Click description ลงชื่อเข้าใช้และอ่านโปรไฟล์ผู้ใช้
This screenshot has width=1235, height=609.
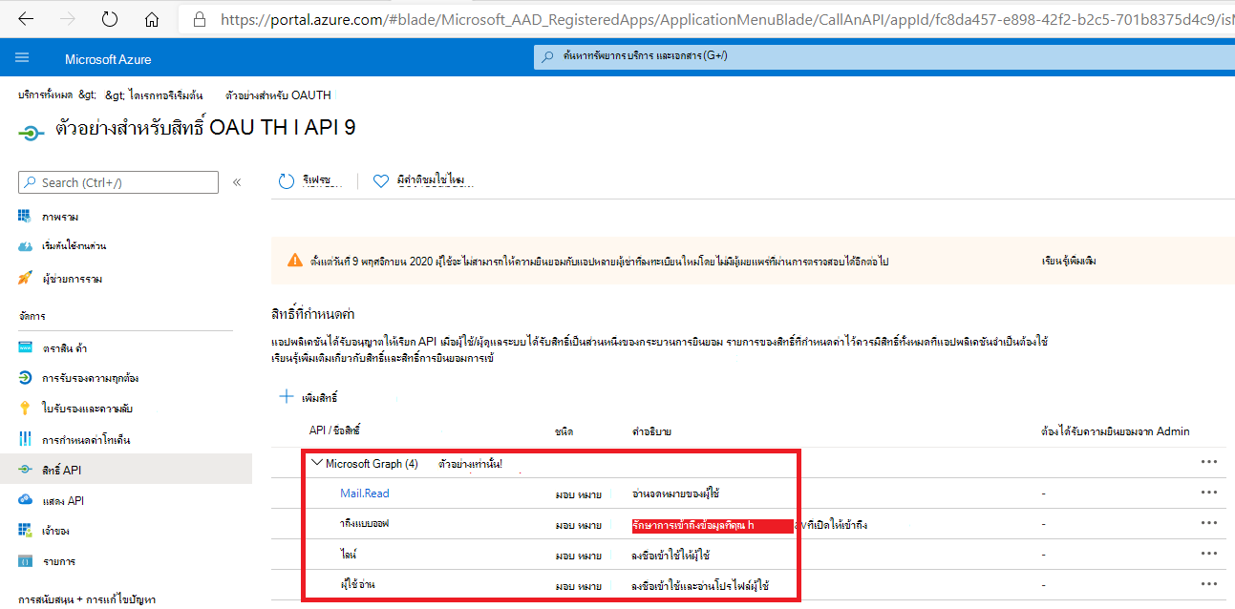pos(701,584)
